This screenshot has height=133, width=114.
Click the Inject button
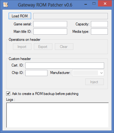[x=95, y=82]
